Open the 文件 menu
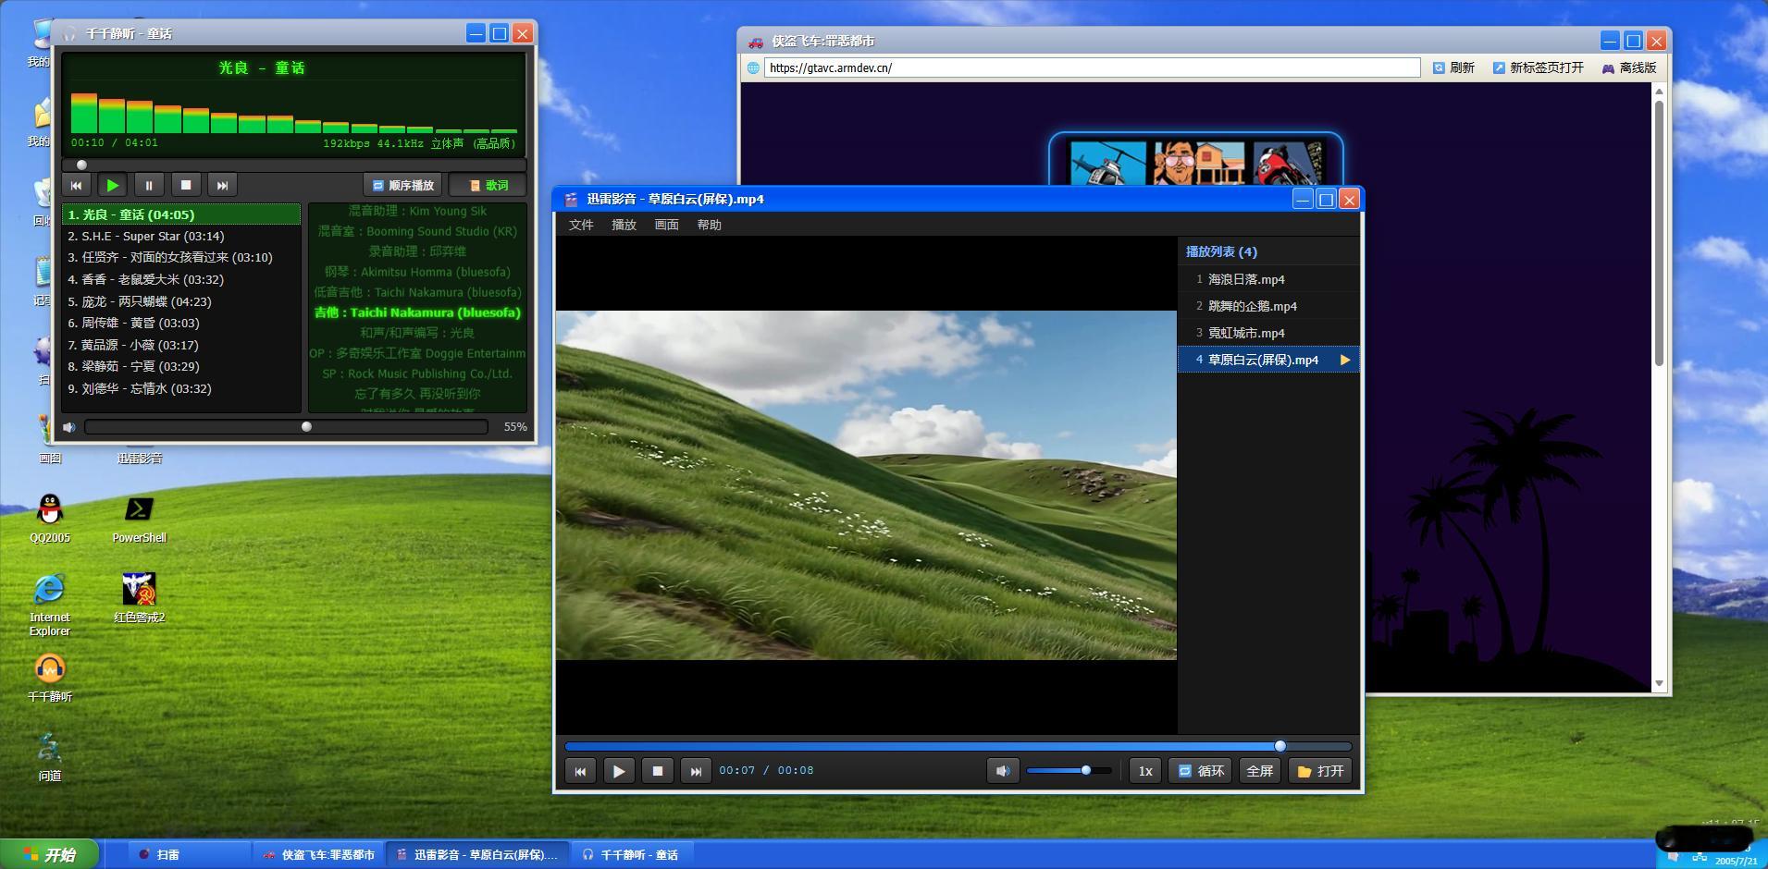1768x869 pixels. [581, 225]
